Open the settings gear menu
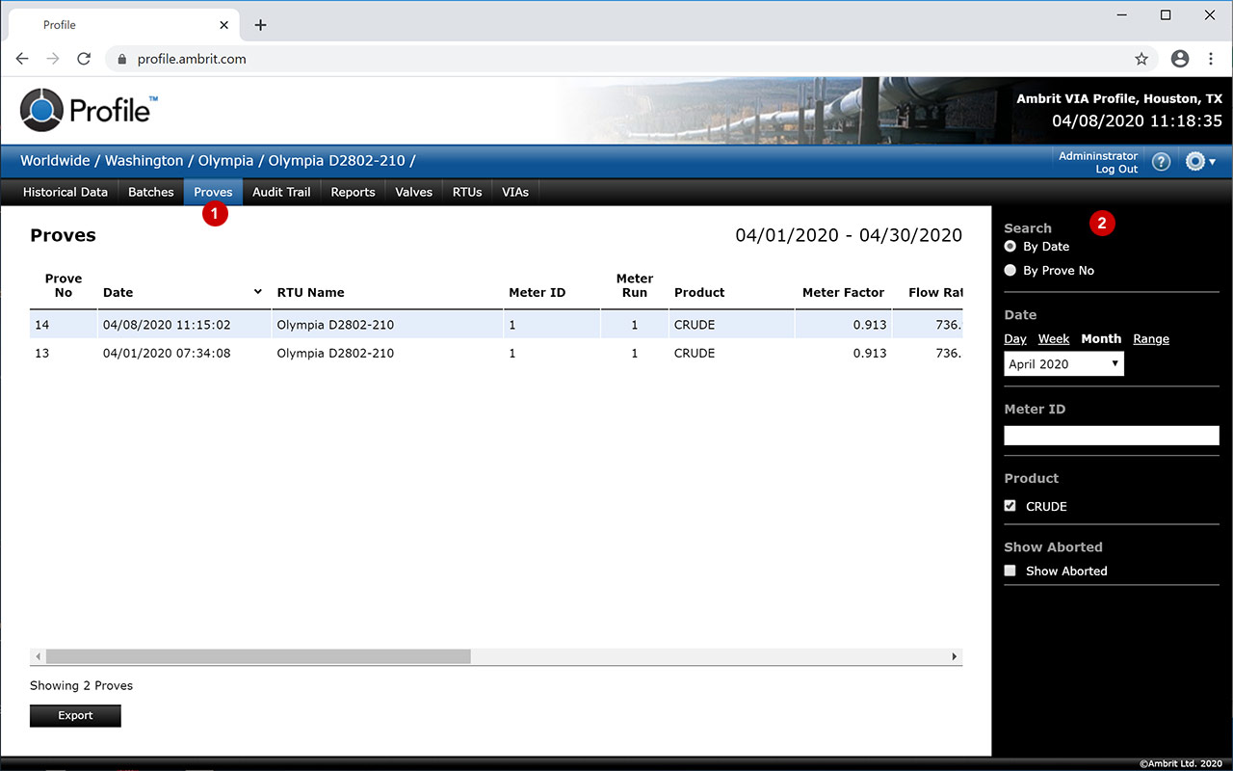 tap(1199, 162)
